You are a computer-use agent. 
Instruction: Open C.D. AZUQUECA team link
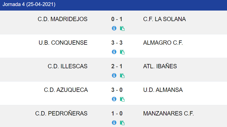[x=66, y=90]
